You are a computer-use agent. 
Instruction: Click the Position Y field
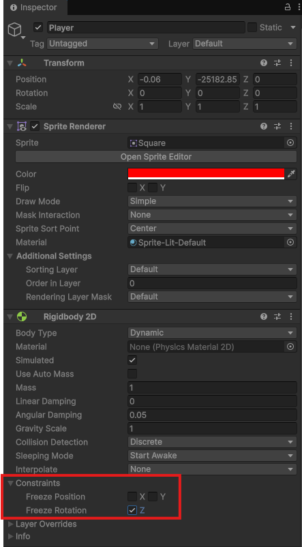pos(217,79)
